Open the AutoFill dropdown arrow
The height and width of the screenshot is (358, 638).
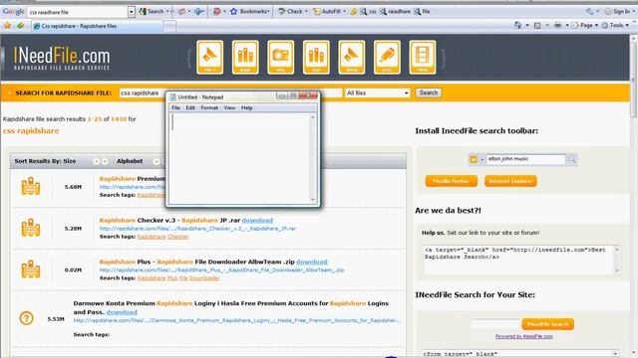(344, 11)
